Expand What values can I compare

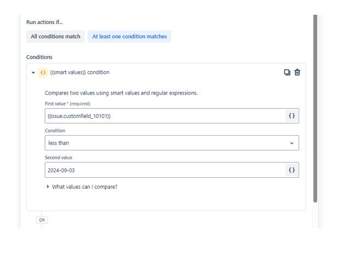tap(81, 187)
